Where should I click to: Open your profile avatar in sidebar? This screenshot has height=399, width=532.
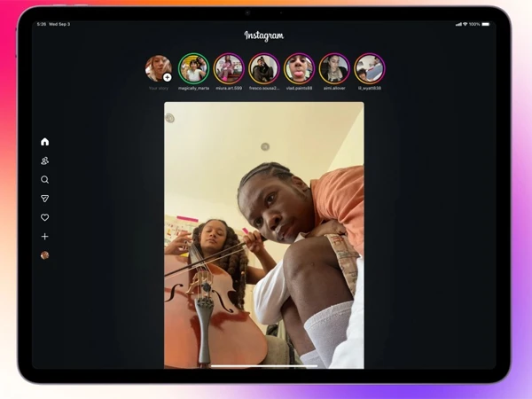click(45, 255)
